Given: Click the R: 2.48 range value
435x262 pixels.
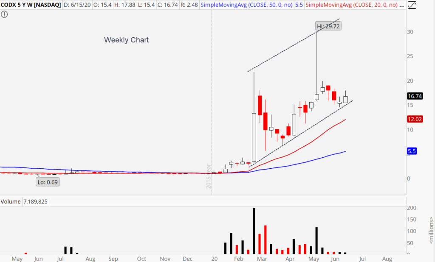Looking at the screenshot, I should (x=189, y=5).
